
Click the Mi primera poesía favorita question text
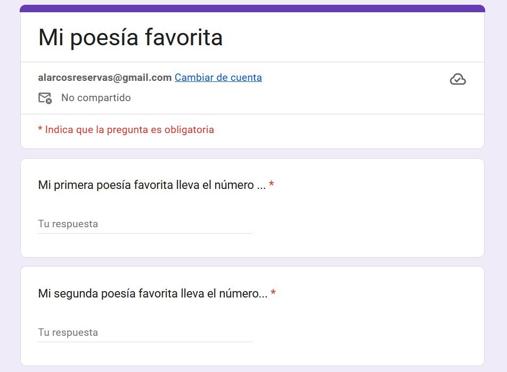pos(152,185)
